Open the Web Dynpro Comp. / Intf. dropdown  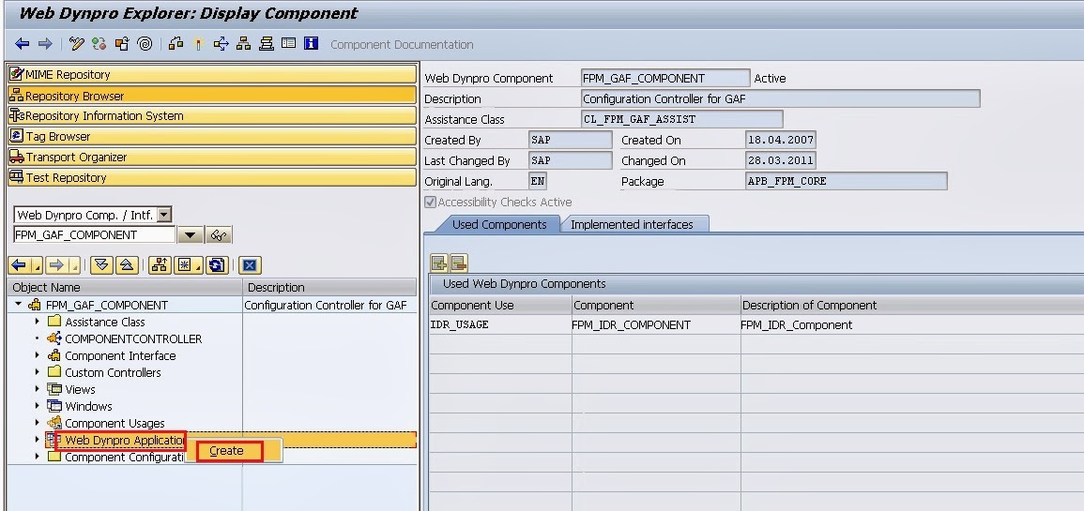(164, 216)
